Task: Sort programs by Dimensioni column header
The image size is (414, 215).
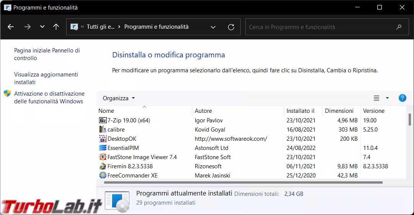Action: [339, 111]
